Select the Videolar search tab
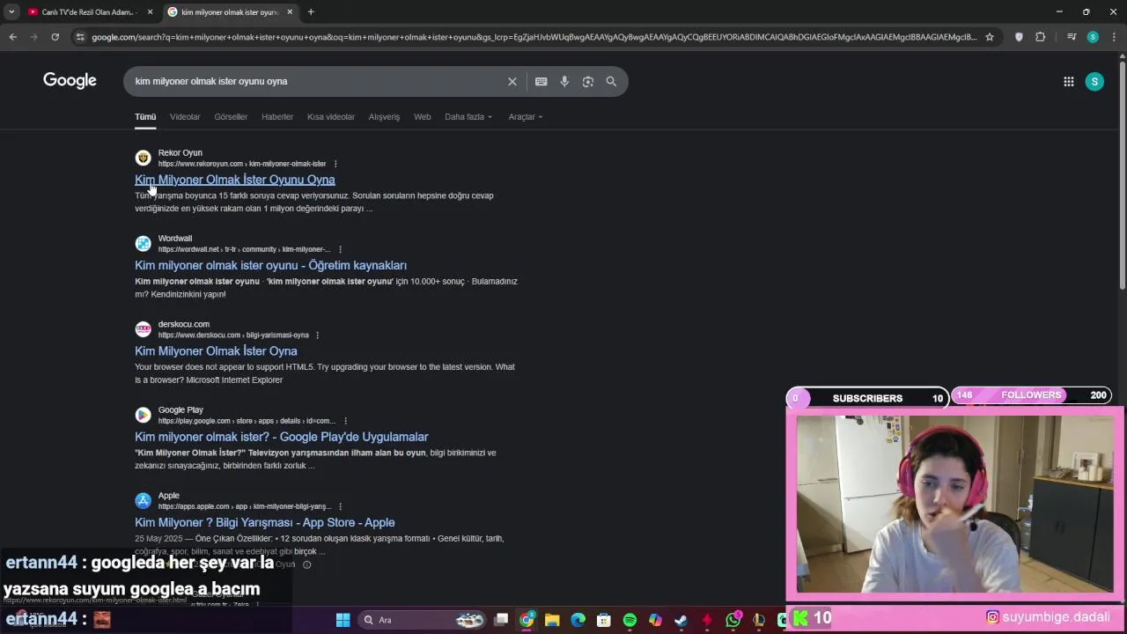Viewport: 1127px width, 634px height. [185, 117]
